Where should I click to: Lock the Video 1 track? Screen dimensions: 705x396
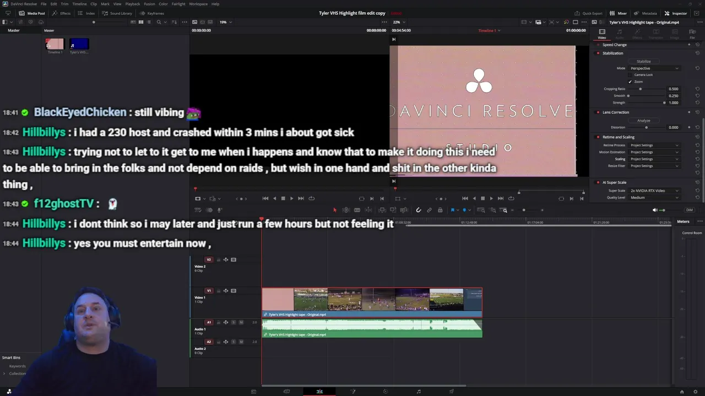[218, 291]
